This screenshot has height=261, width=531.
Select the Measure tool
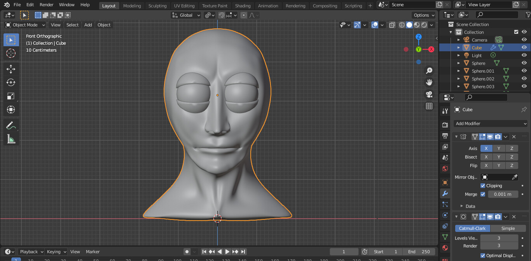pyautogui.click(x=11, y=139)
